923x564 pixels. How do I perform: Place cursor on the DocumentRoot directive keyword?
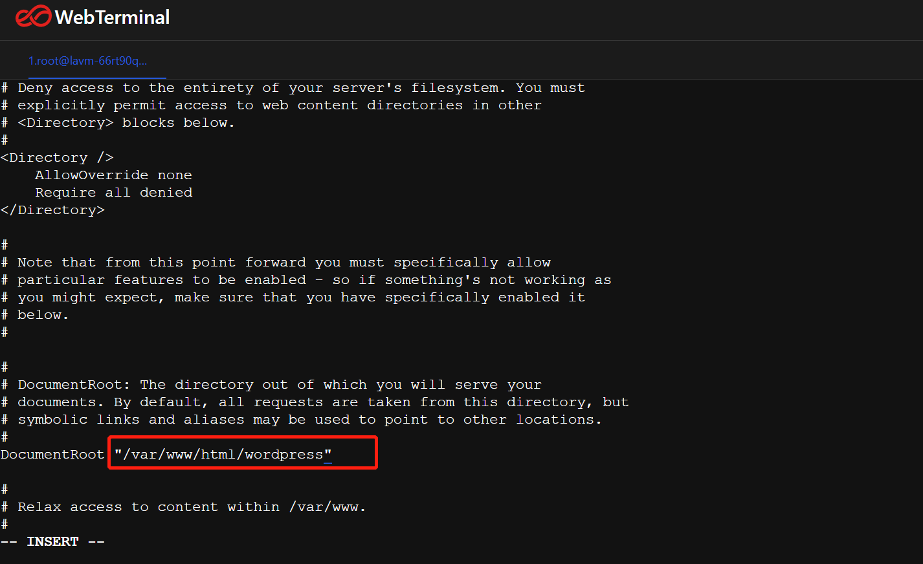pyautogui.click(x=52, y=455)
